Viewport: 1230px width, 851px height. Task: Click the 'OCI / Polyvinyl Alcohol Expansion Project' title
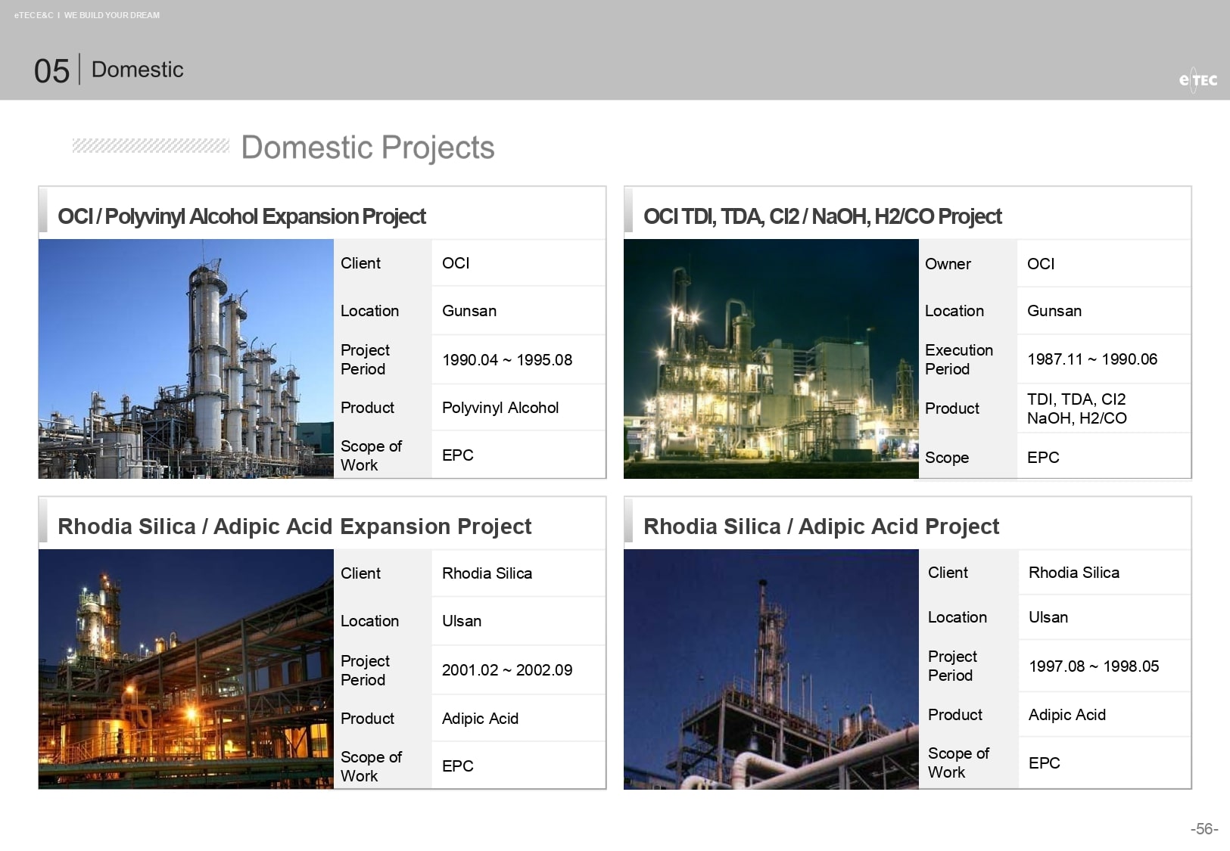(x=242, y=217)
